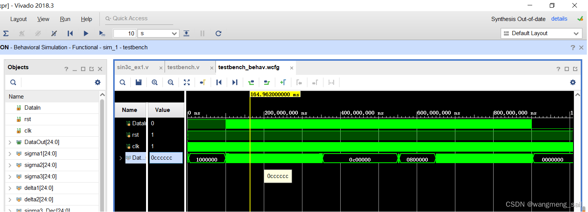
Task: Save the waveform configuration with floppy icon
Action: pyautogui.click(x=138, y=82)
